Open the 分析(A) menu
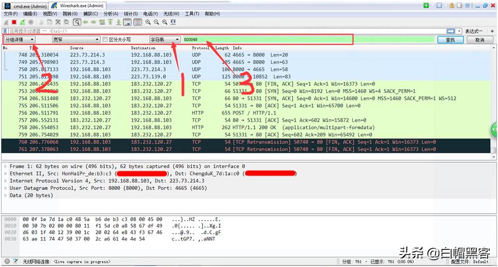This screenshot has height=267, width=498. 111,14
